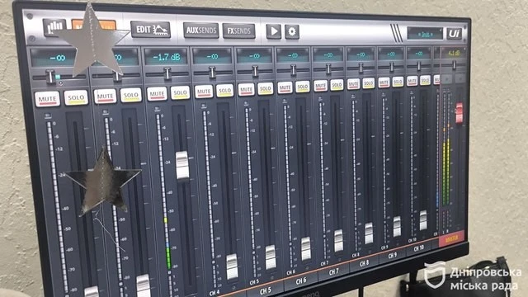
Task: Mute CH 4
Action: pos(204,92)
